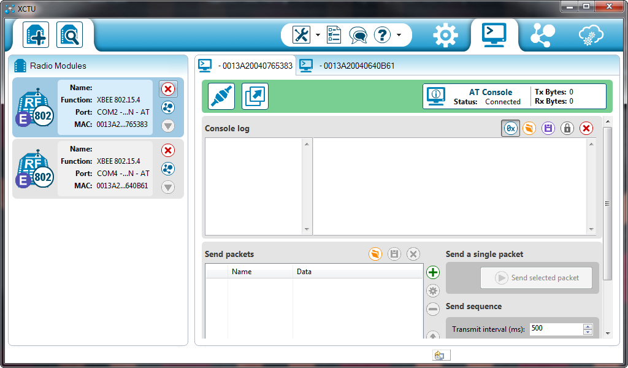Click the Add radio module icon
628x368 pixels.
[x=36, y=35]
